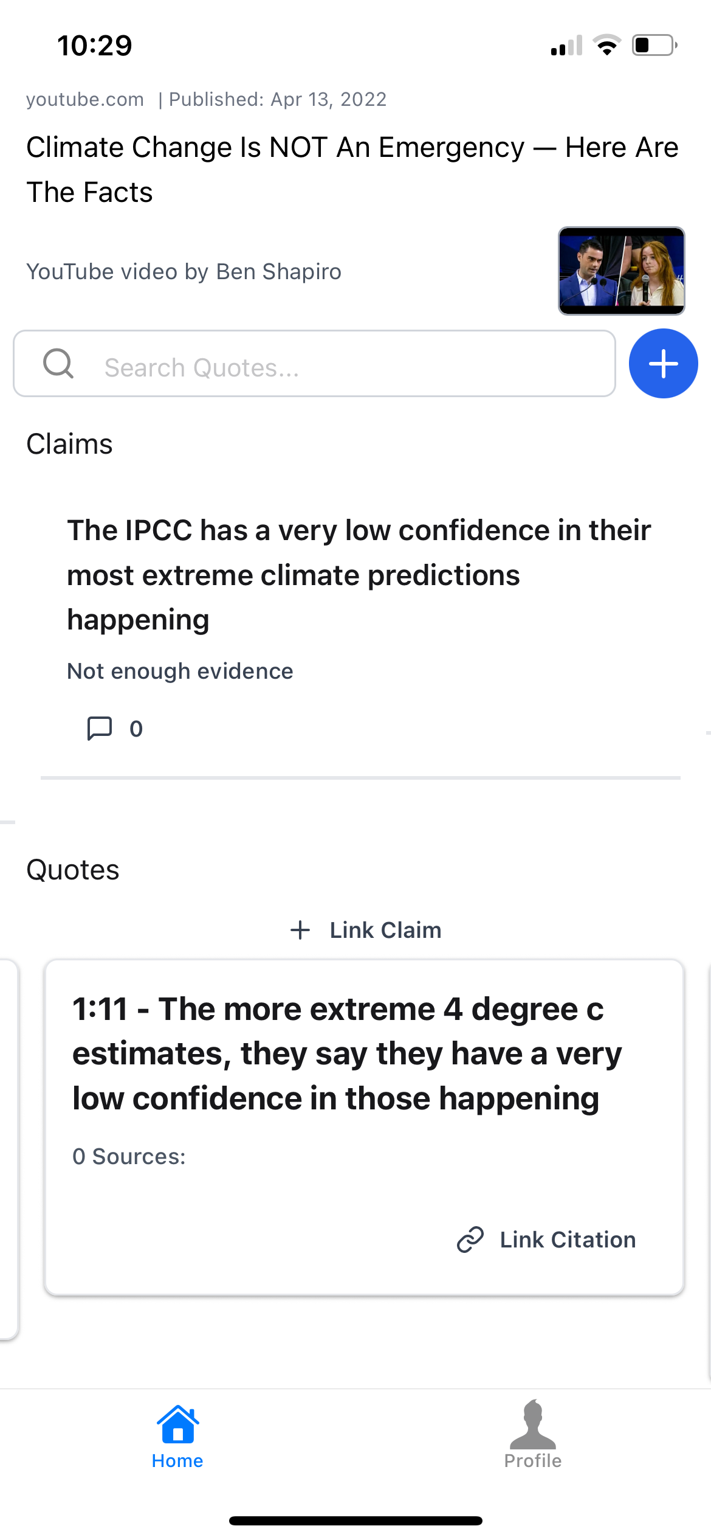Open the Profile tab
Image resolution: width=711 pixels, height=1540 pixels.
[x=532, y=1435]
